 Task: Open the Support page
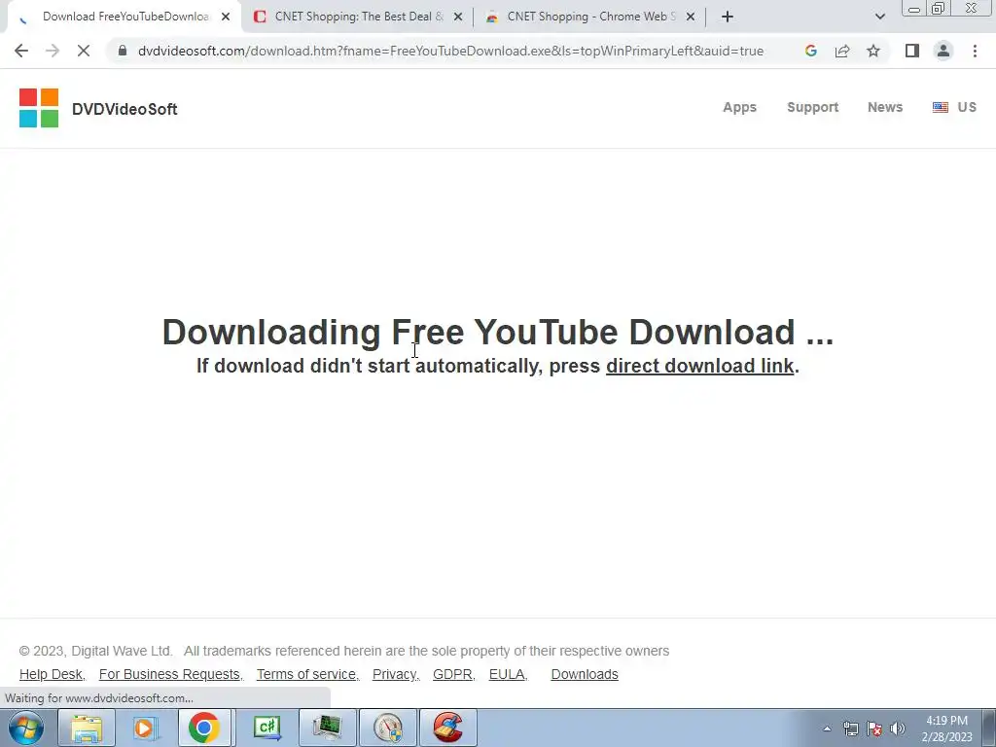coord(812,107)
